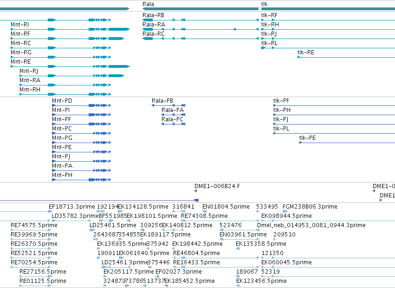The image size is (395, 288).
Task: Select the Rala-RA transcript label
Action: tap(154, 25)
